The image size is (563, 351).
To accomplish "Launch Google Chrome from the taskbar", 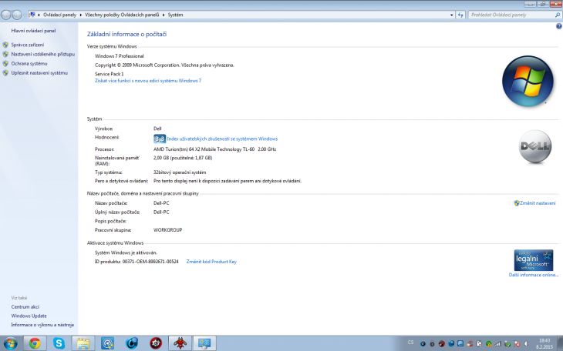I will click(35, 343).
